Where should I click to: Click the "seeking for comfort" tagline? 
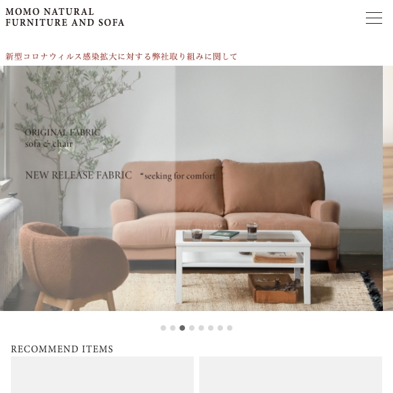[x=178, y=176]
